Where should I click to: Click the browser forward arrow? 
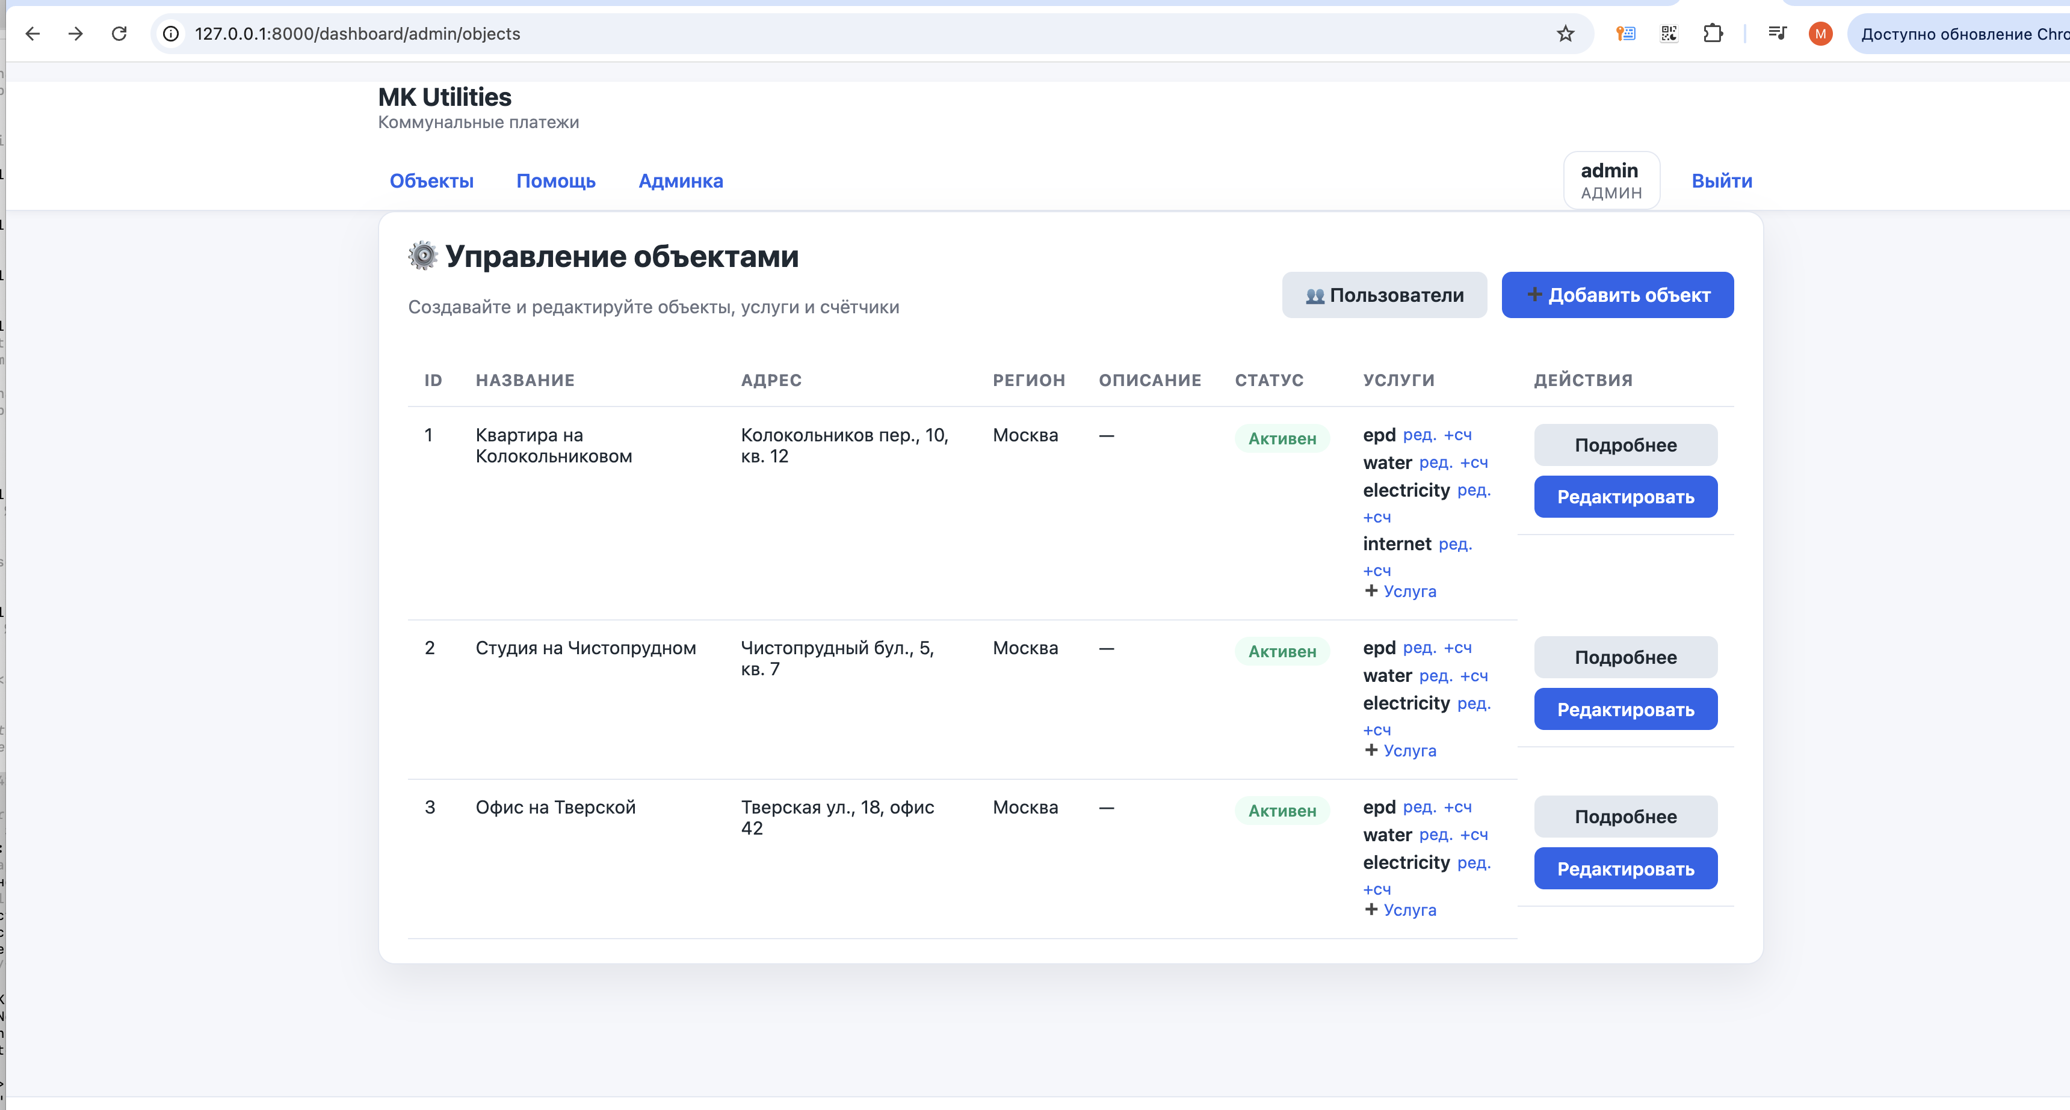(x=76, y=34)
